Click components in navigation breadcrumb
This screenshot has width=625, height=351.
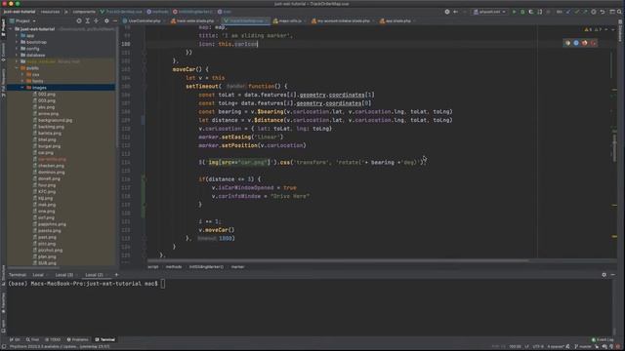pos(84,12)
